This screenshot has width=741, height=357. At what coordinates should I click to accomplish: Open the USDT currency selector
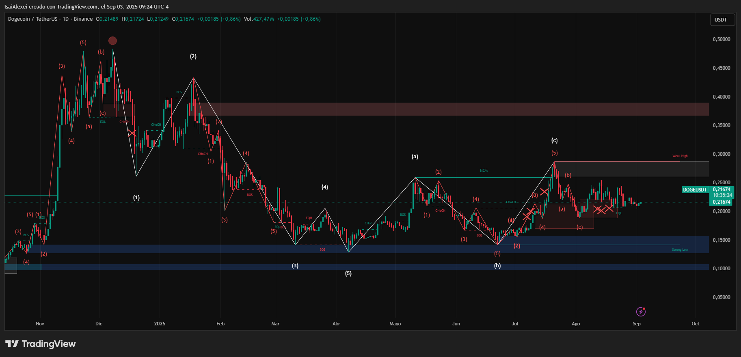click(x=722, y=20)
